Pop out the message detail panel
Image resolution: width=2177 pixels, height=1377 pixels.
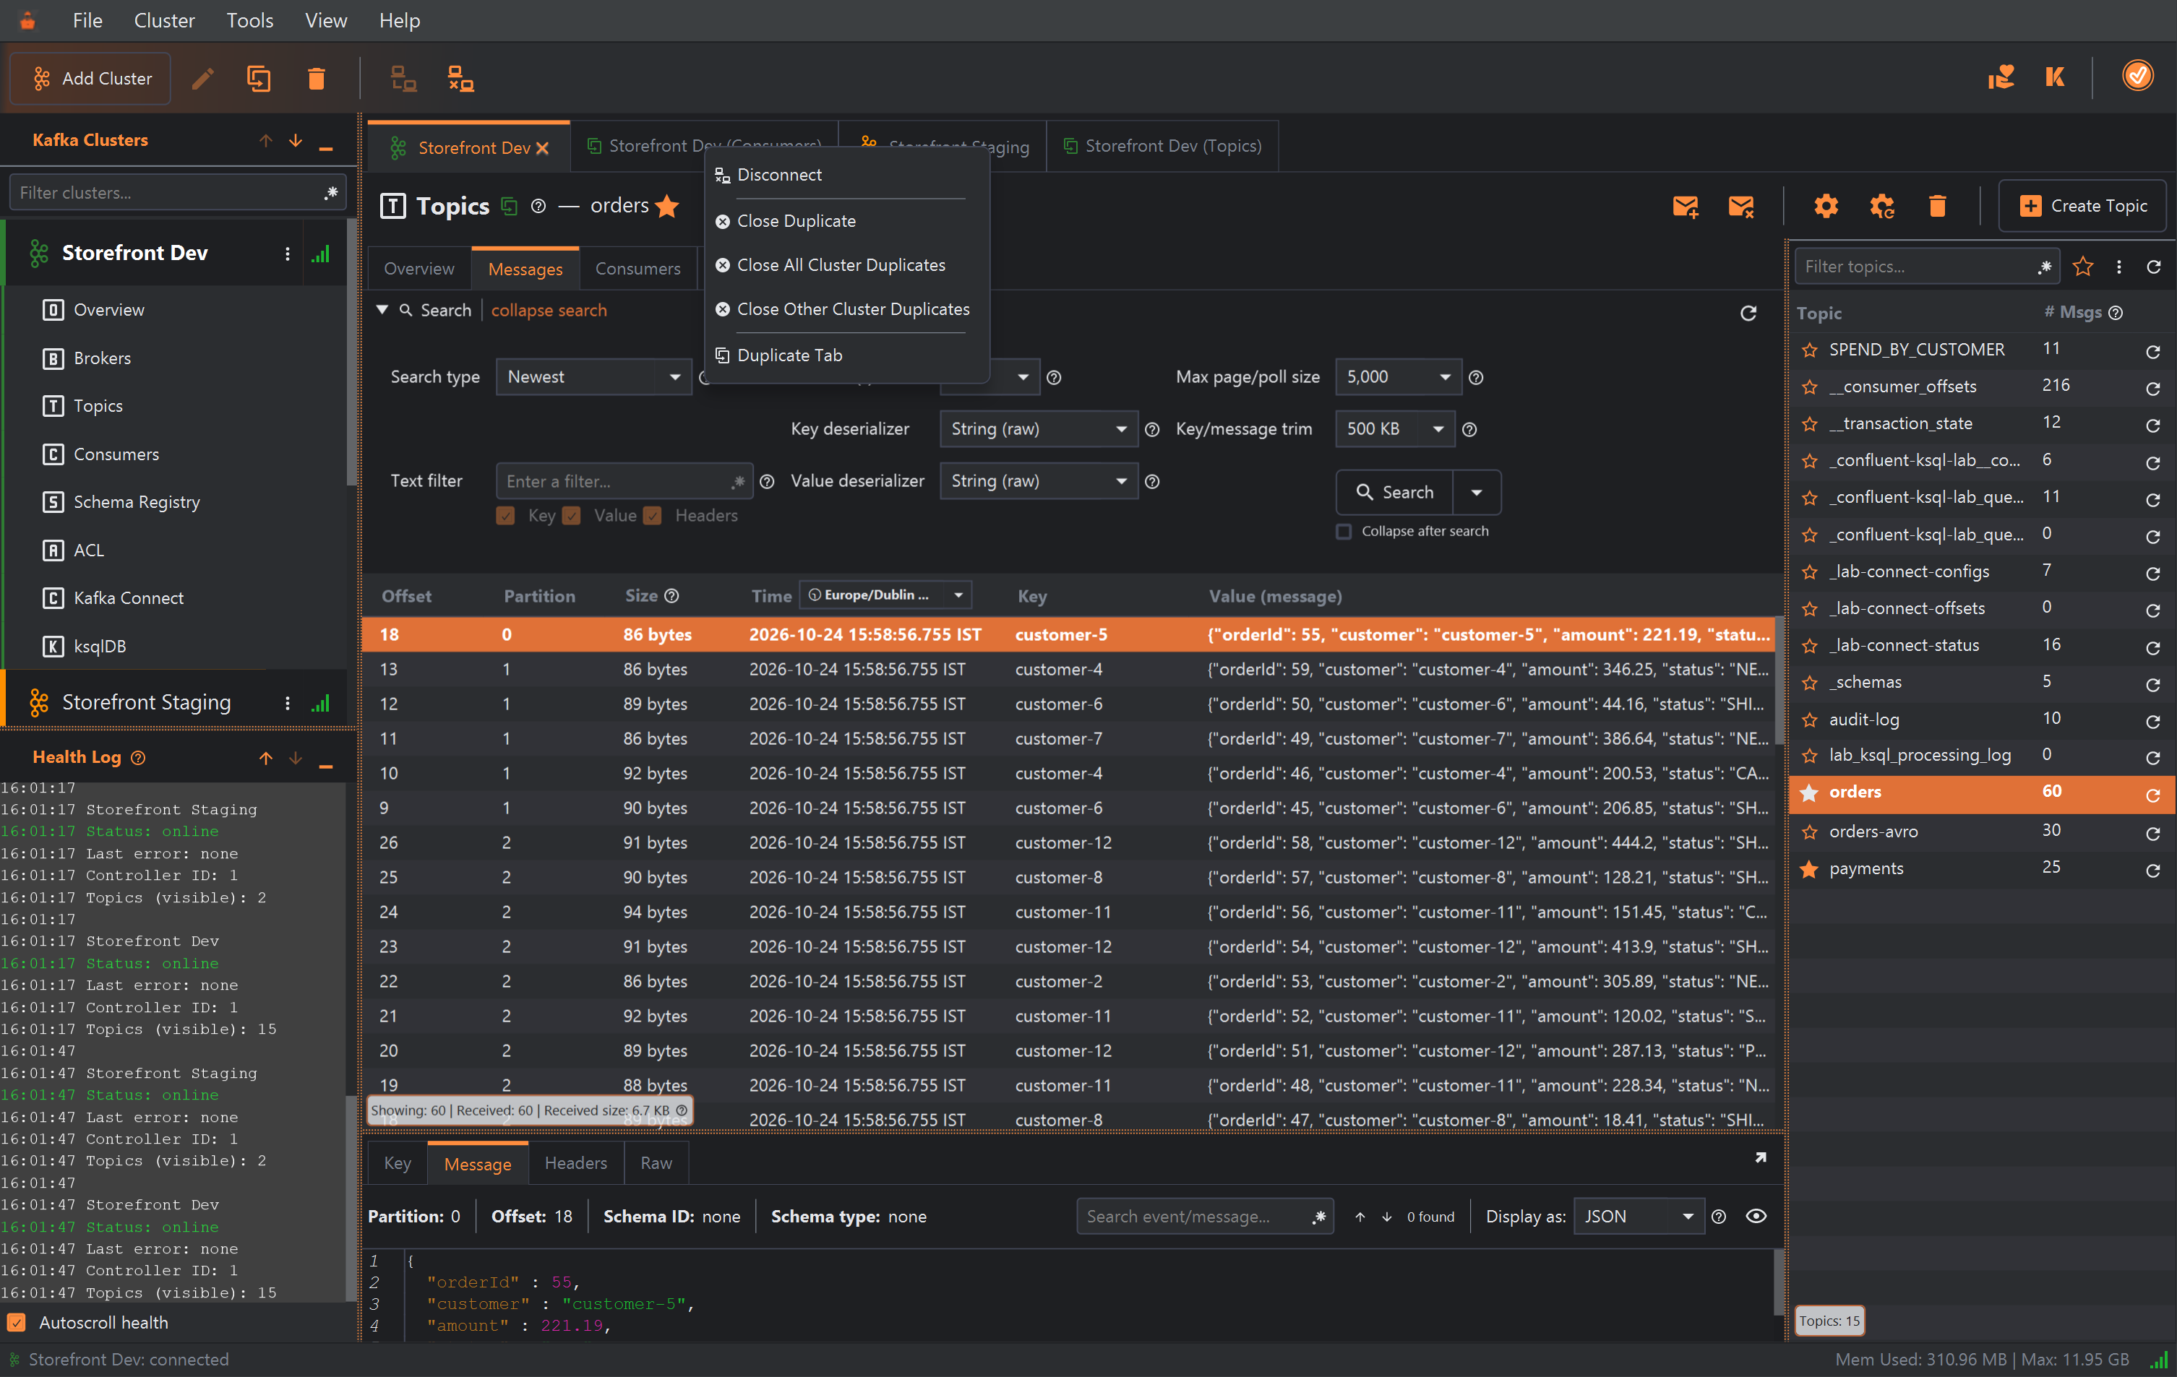[1760, 1157]
